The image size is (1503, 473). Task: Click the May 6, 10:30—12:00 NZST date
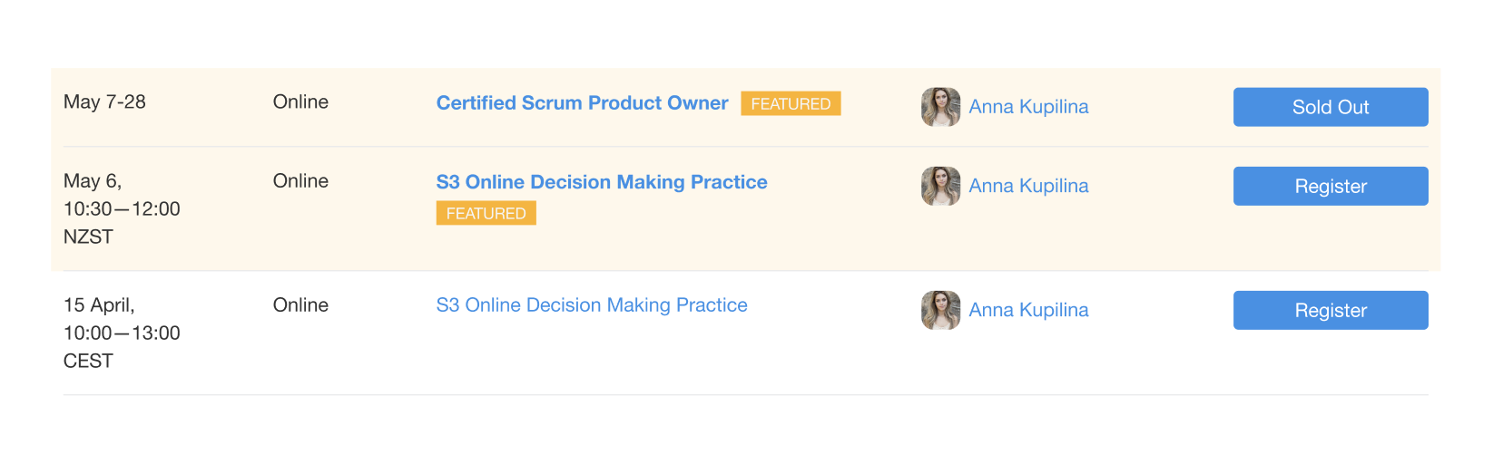(x=121, y=208)
